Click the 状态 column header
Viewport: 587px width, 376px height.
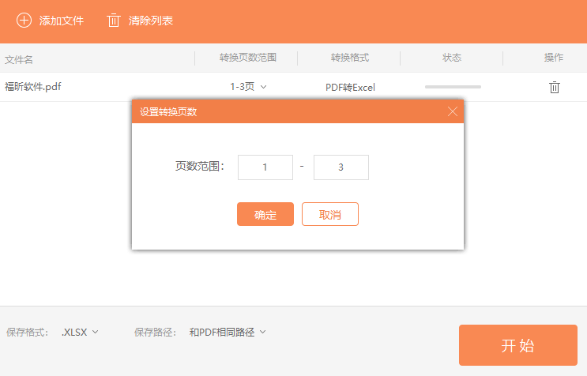[x=451, y=58]
